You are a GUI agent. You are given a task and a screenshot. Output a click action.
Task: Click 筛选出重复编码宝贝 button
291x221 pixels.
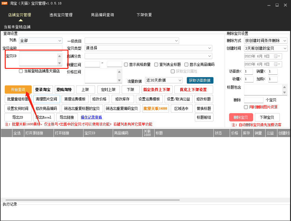122,108
